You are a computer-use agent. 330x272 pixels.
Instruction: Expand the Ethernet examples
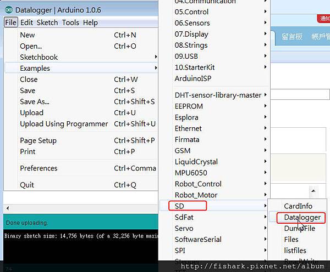tap(215, 128)
